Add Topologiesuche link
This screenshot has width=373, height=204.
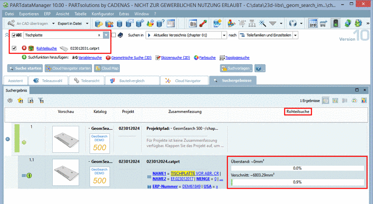pos(237,58)
